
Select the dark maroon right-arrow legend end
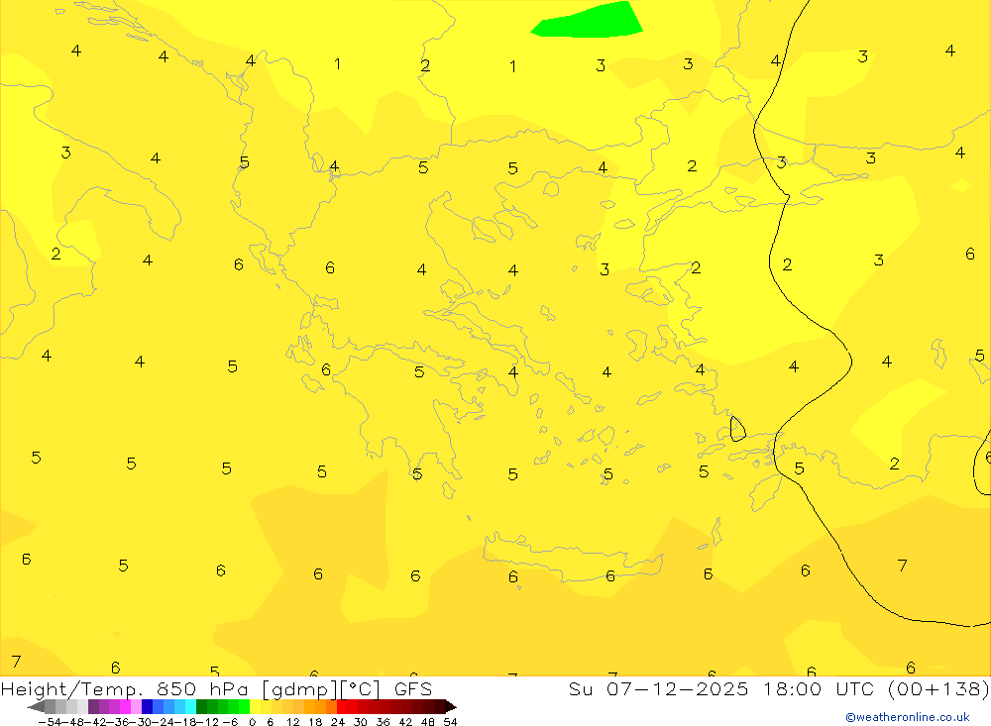pyautogui.click(x=451, y=707)
